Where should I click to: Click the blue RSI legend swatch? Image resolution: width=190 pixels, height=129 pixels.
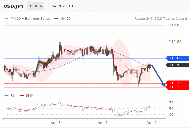click(6, 96)
